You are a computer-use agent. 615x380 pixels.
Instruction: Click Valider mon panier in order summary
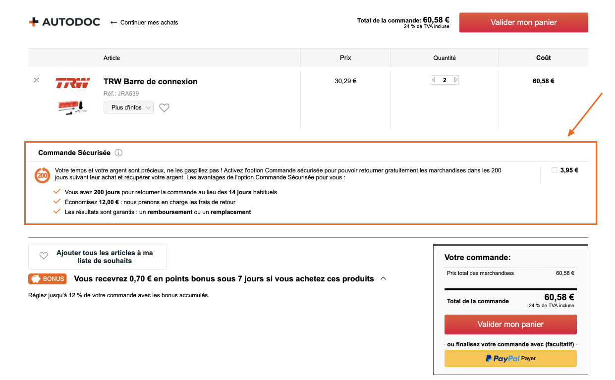point(510,325)
